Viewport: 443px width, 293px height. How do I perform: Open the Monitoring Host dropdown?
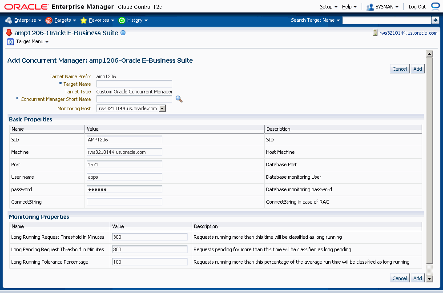tap(162, 108)
